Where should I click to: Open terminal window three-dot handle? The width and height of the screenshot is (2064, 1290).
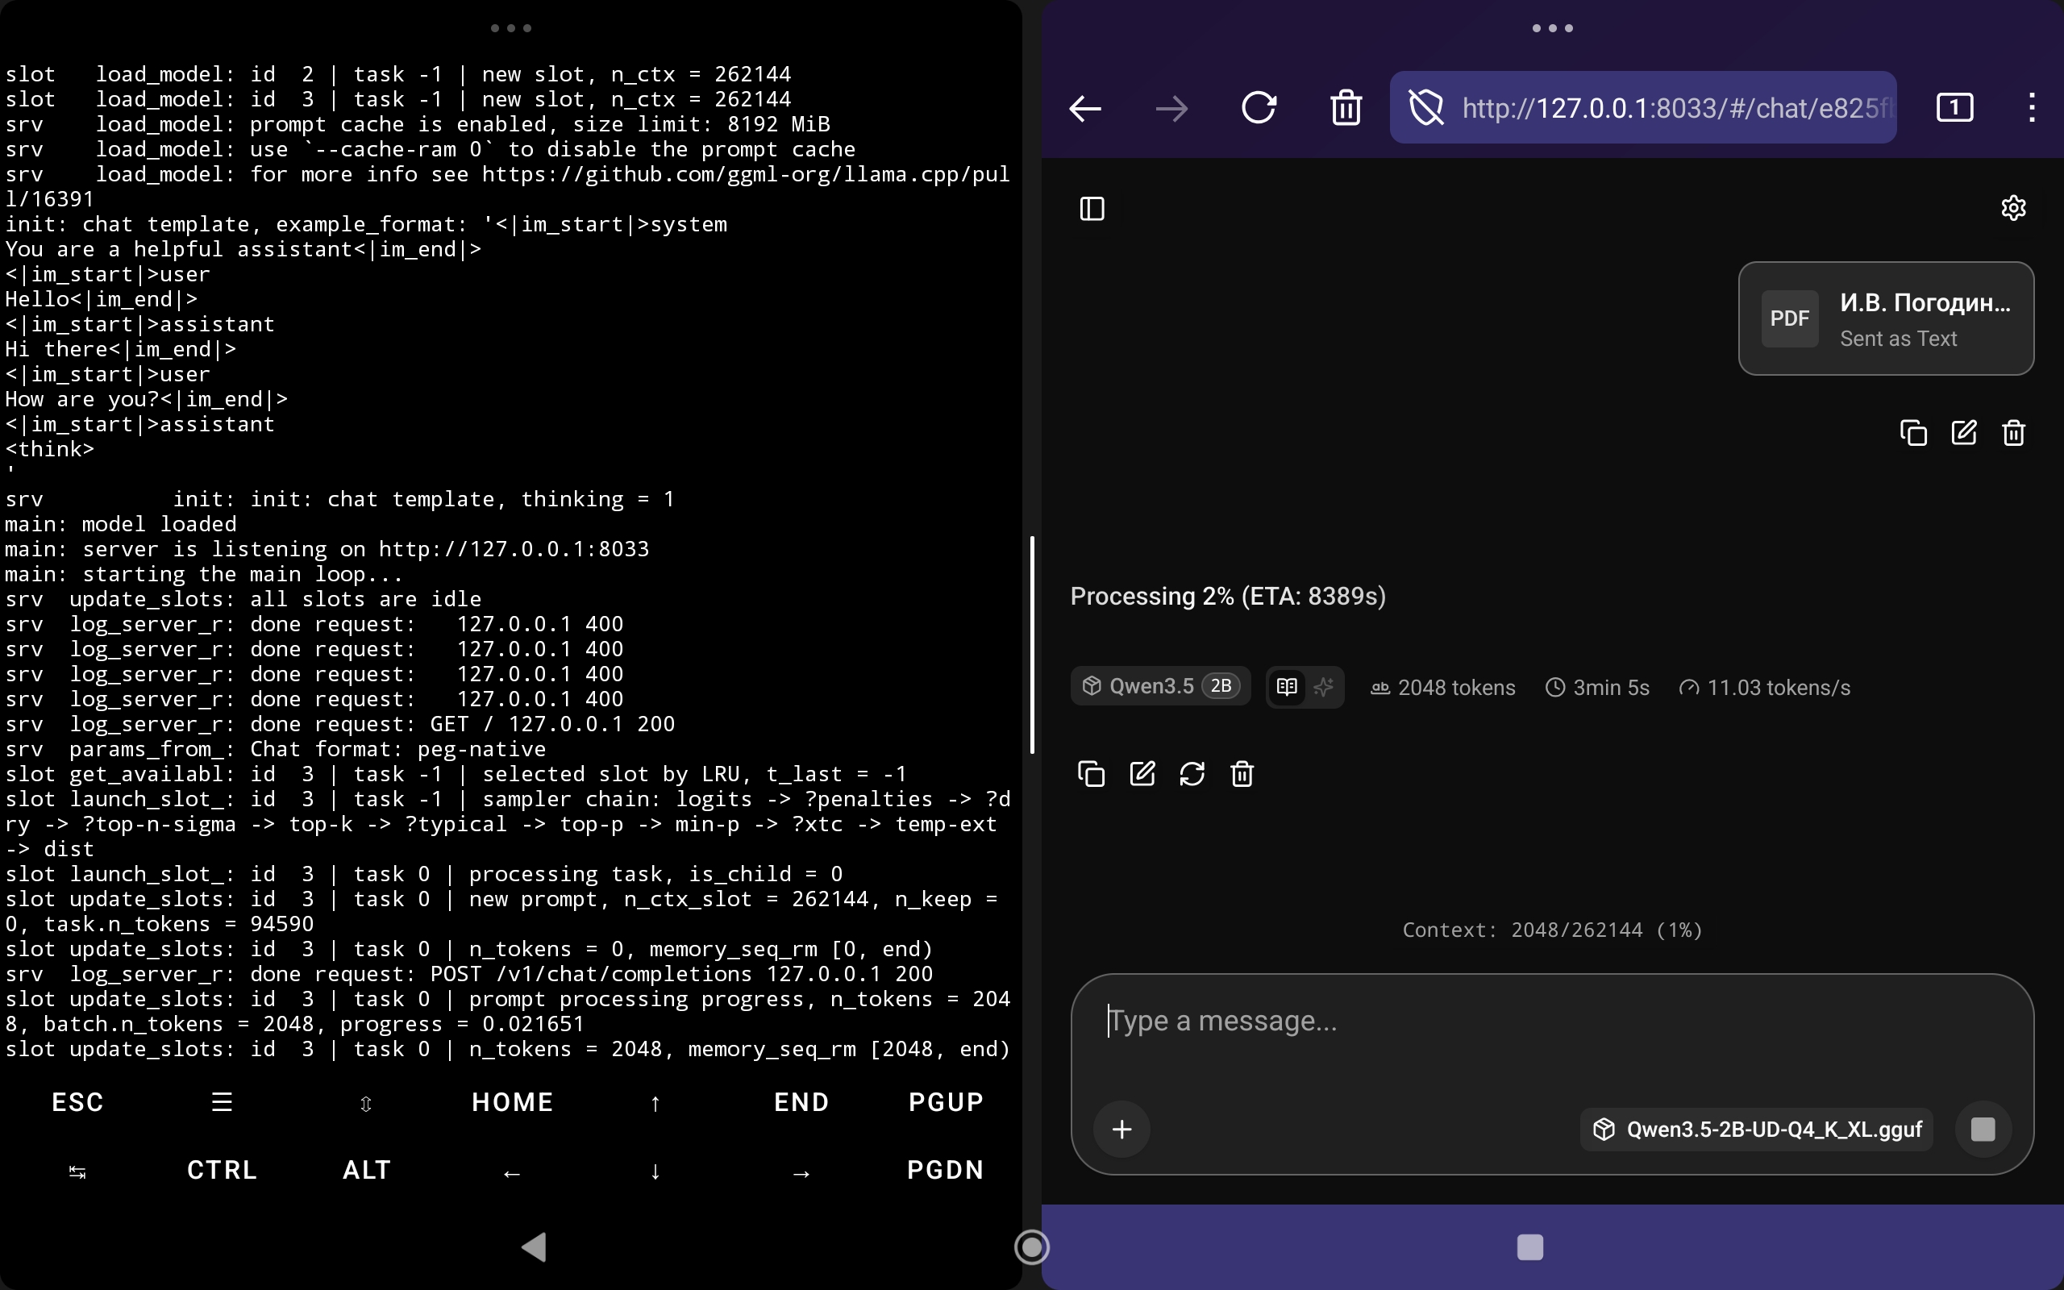[511, 28]
